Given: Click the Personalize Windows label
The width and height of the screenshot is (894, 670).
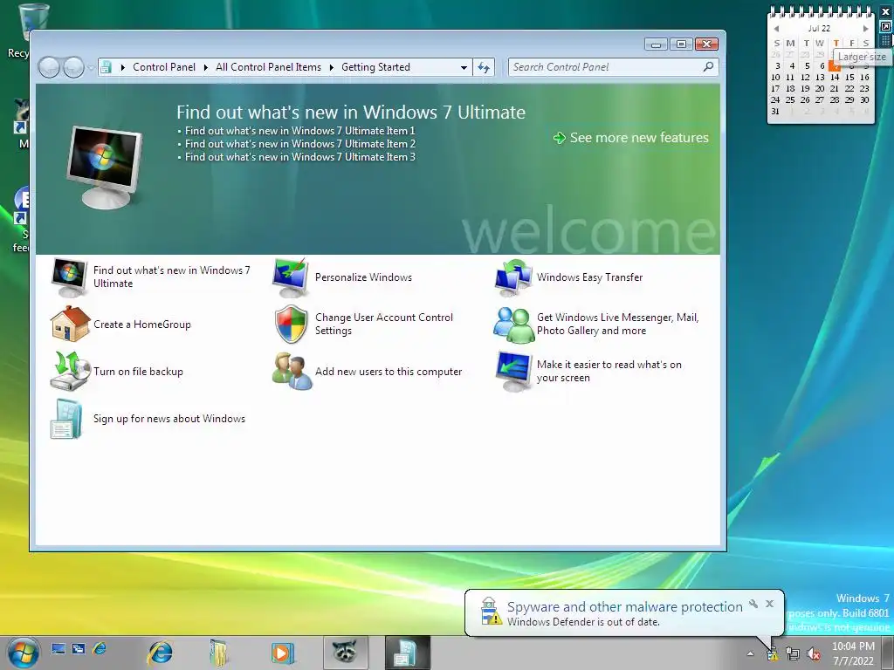Looking at the screenshot, I should tap(363, 277).
